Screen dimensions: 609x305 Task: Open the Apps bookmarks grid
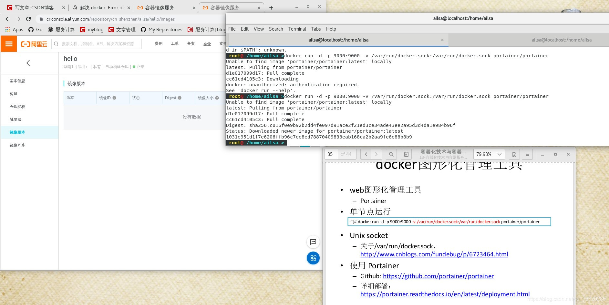pos(14,30)
